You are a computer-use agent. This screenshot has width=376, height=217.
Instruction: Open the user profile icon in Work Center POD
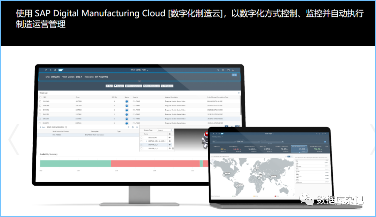46,70
